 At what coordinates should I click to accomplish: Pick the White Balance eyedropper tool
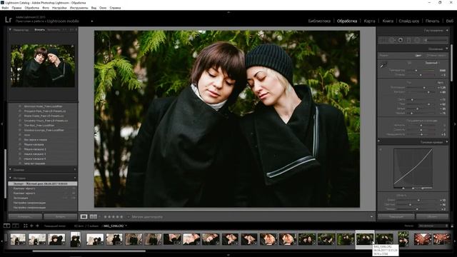(x=383, y=66)
